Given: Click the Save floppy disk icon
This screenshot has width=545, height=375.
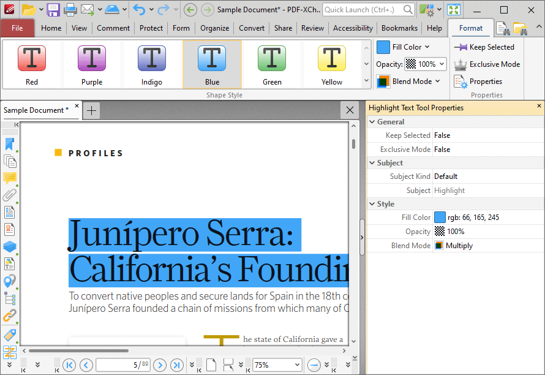Looking at the screenshot, I should pos(53,10).
